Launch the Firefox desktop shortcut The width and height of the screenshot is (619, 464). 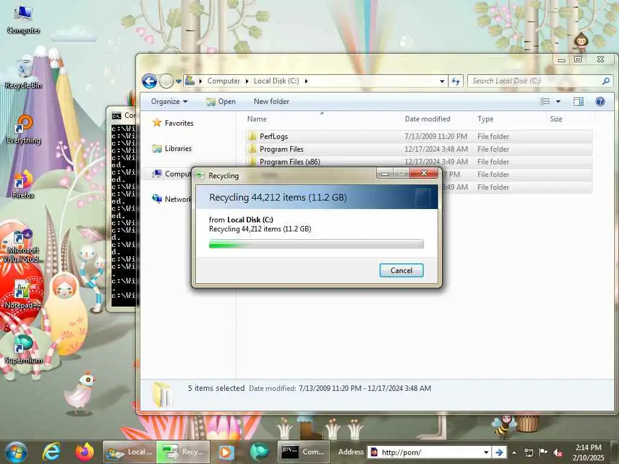coord(23,184)
